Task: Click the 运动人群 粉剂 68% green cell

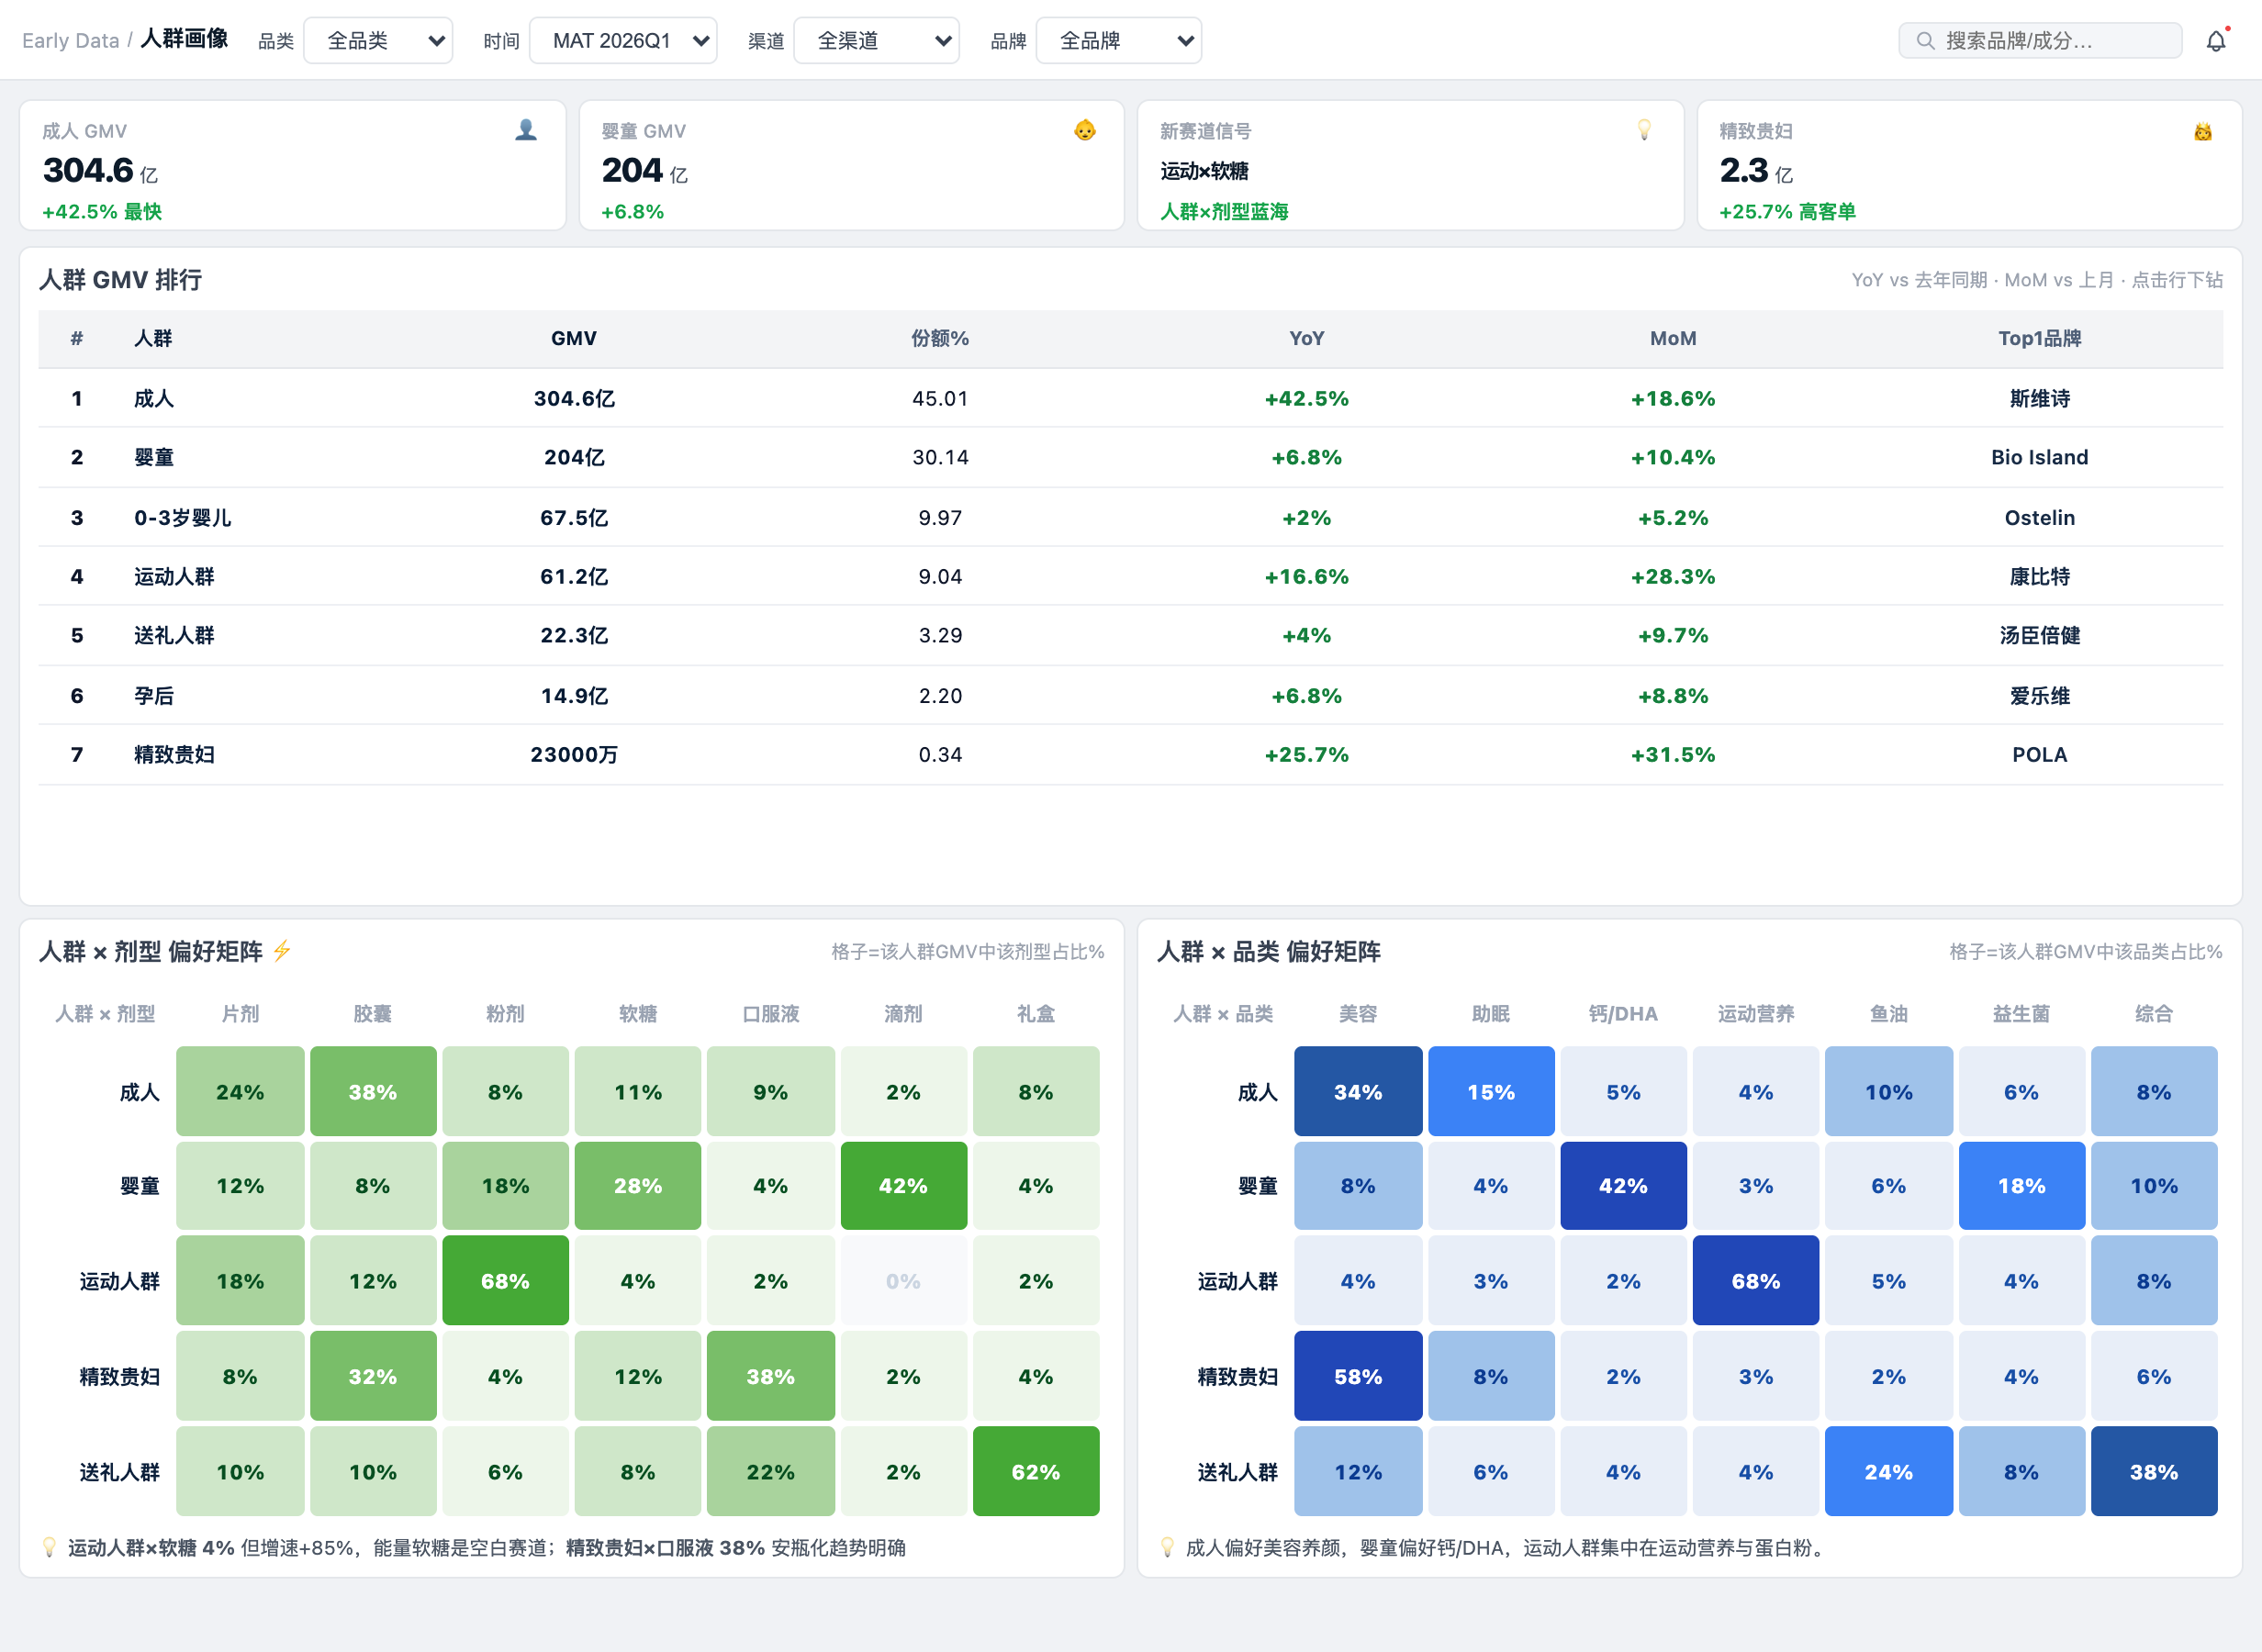Action: pyautogui.click(x=505, y=1281)
